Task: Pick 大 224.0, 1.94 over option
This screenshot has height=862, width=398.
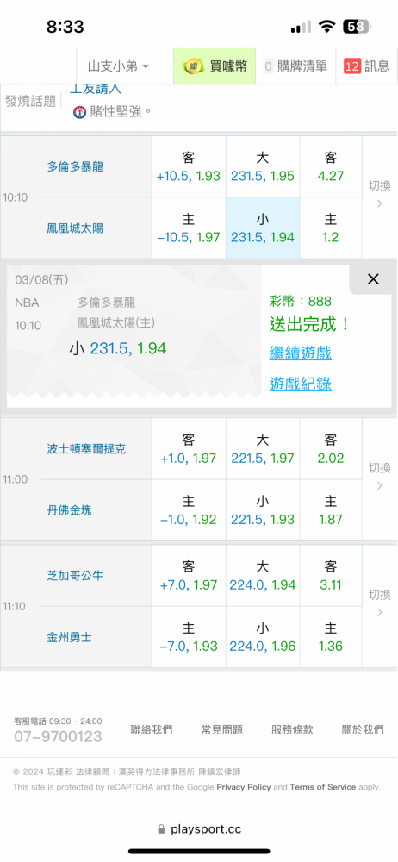Action: (263, 576)
